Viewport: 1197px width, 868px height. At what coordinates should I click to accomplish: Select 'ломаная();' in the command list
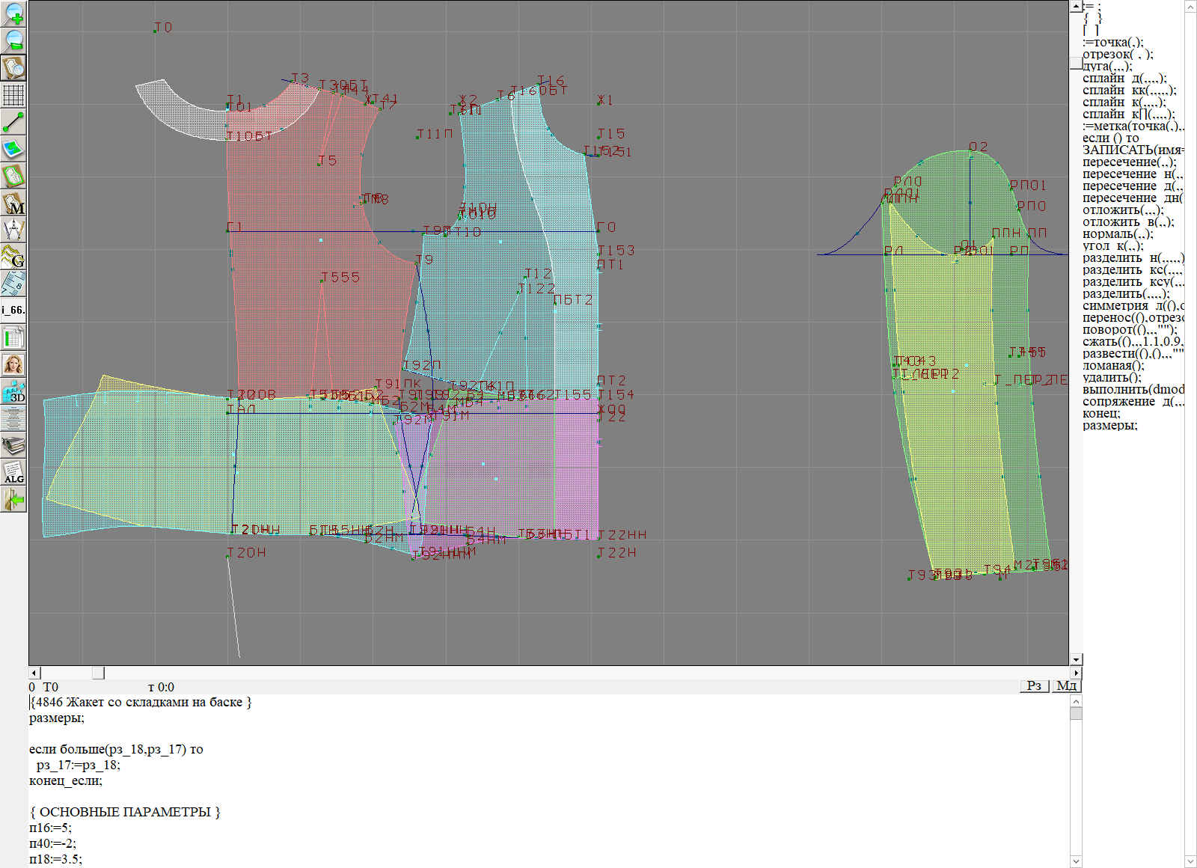click(x=1113, y=366)
